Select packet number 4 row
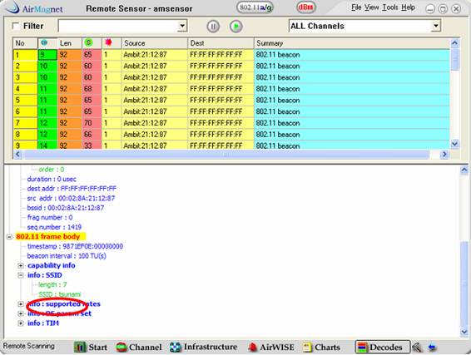The image size is (471, 355). (x=231, y=89)
